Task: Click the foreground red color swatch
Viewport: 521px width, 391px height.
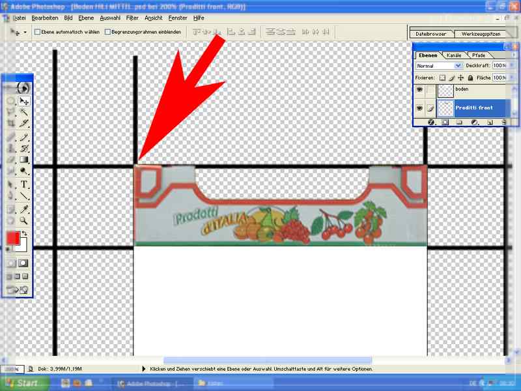Action: click(x=12, y=239)
